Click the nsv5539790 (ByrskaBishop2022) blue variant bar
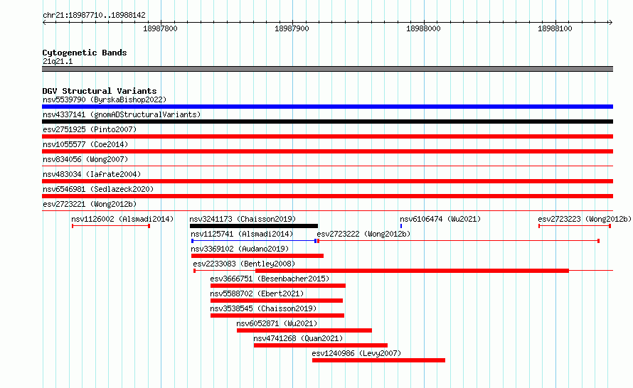633x388 pixels. (327, 107)
